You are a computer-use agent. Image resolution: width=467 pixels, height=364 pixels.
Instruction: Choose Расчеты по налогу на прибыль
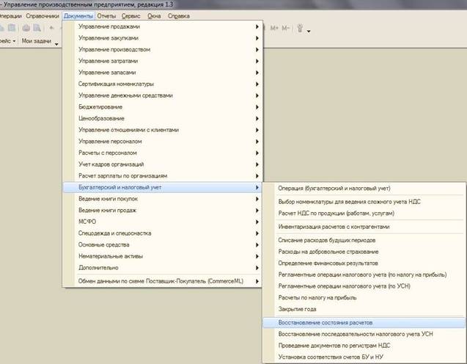coord(364,297)
